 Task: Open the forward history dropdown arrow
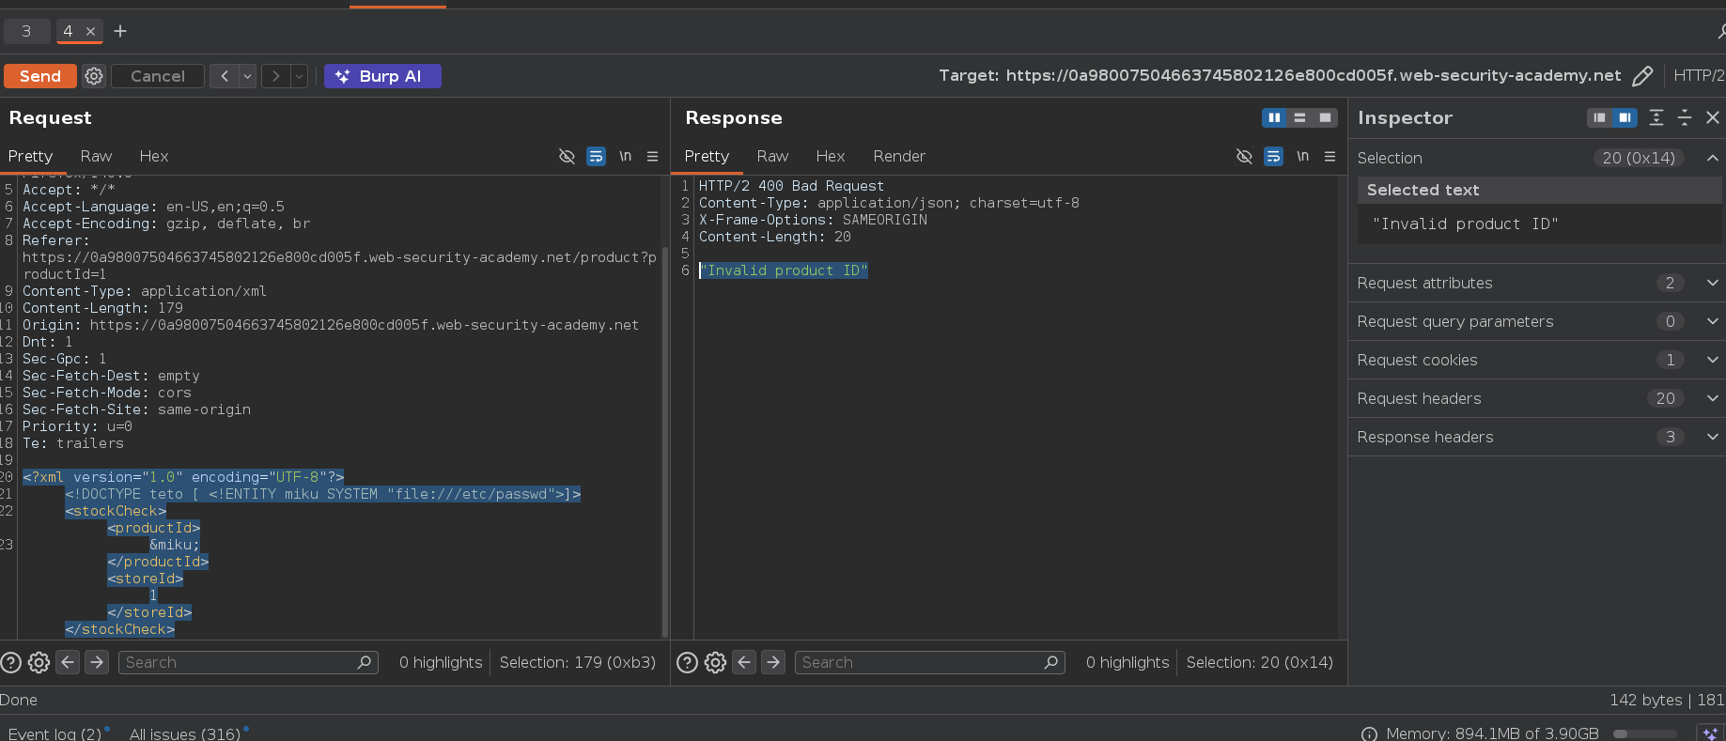[299, 76]
